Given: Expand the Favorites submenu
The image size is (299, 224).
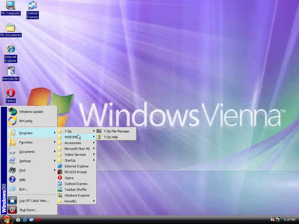Looking at the screenshot, I should [32, 142].
